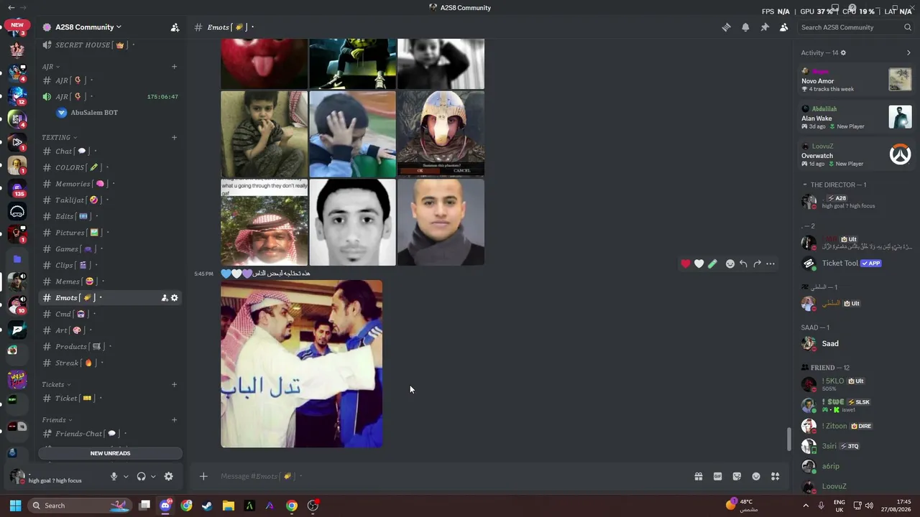920x517 pixels.
Task: Toggle channel notification bell
Action: [745, 27]
